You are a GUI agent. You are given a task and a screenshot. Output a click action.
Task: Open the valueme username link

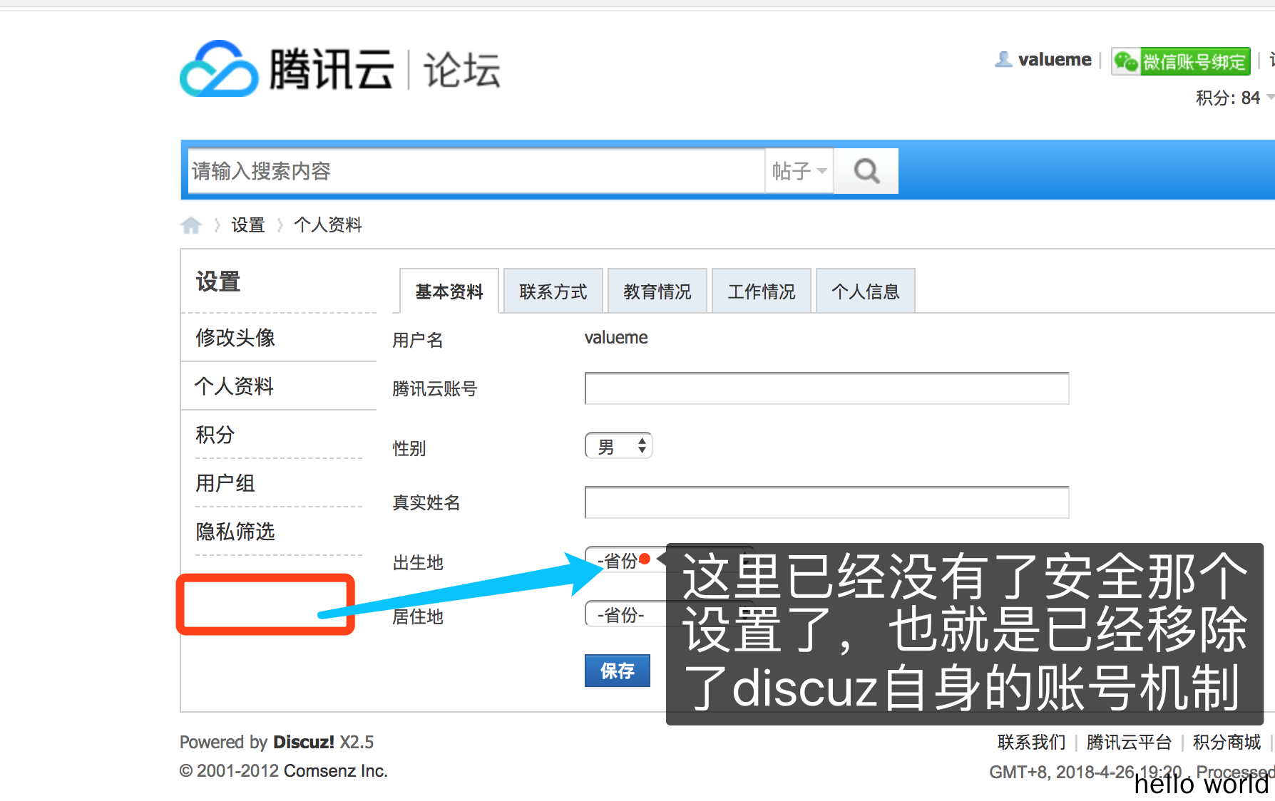(1055, 59)
